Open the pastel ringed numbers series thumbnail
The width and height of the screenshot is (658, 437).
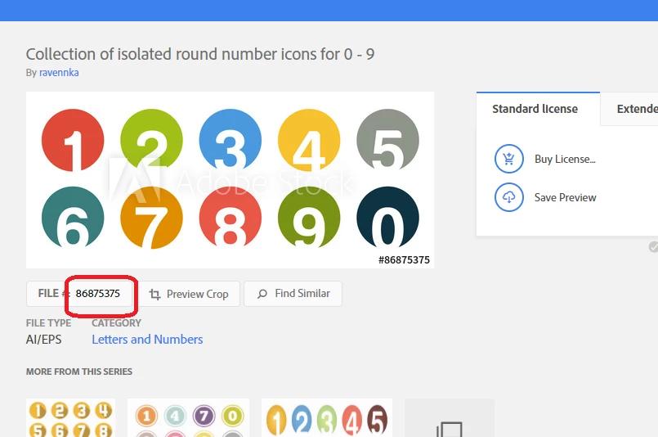coord(189,418)
